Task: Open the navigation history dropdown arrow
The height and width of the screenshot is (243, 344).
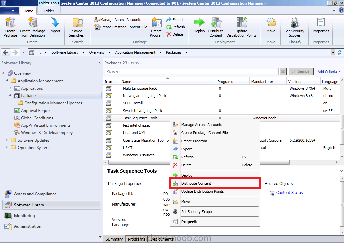Action: 23,52
